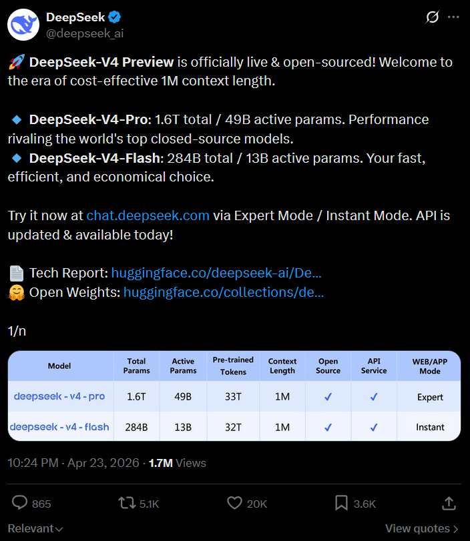470x541 pixels.
Task: Share the post via the upload arrow icon
Action: pyautogui.click(x=449, y=503)
